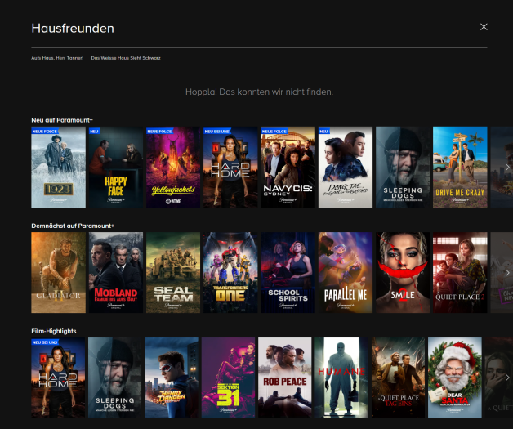Open the Transformers One poster
Screen dimensions: 513x429
[x=230, y=273]
